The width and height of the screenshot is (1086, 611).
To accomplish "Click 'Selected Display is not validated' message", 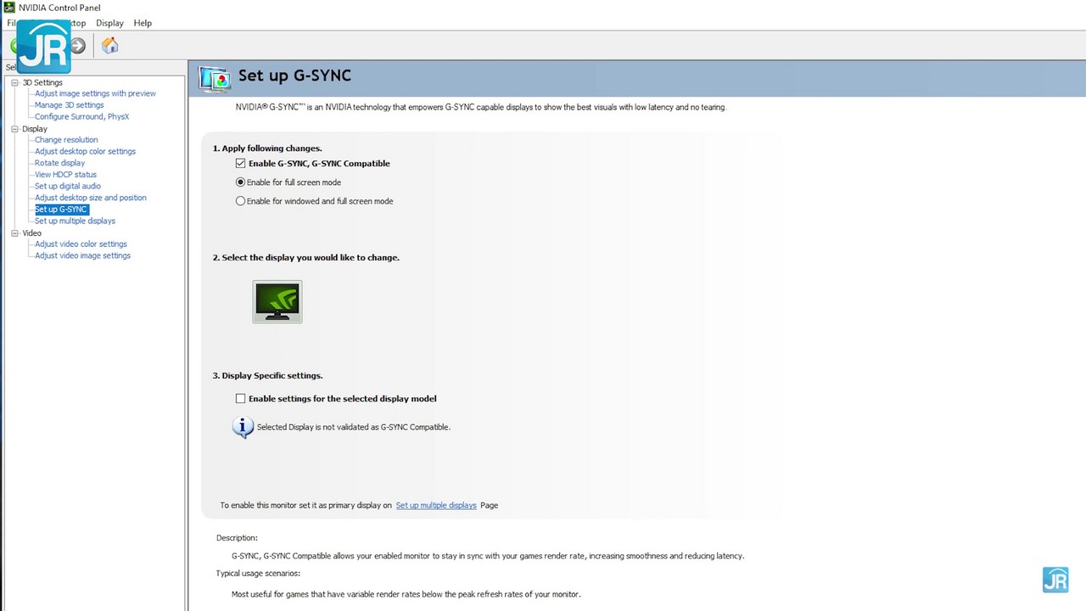I will pyautogui.click(x=354, y=427).
